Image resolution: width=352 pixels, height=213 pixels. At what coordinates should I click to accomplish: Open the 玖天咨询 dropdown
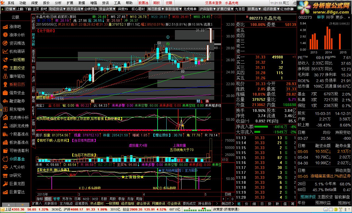point(75,9)
